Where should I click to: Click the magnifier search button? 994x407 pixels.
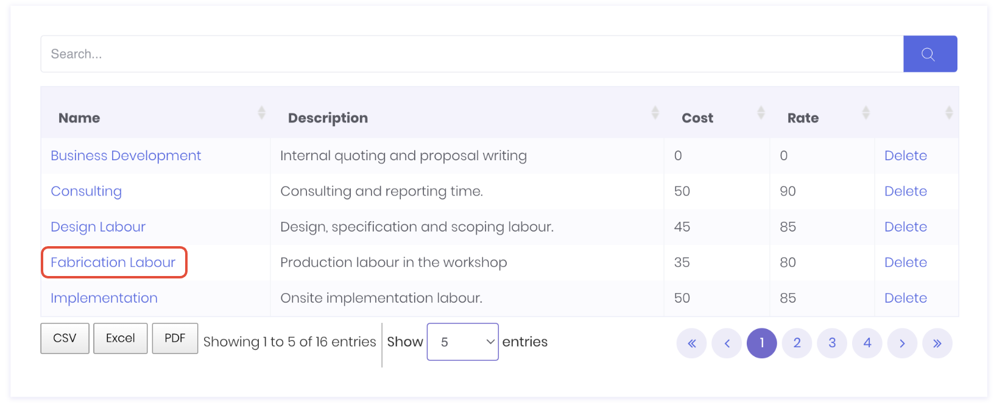[x=929, y=54]
